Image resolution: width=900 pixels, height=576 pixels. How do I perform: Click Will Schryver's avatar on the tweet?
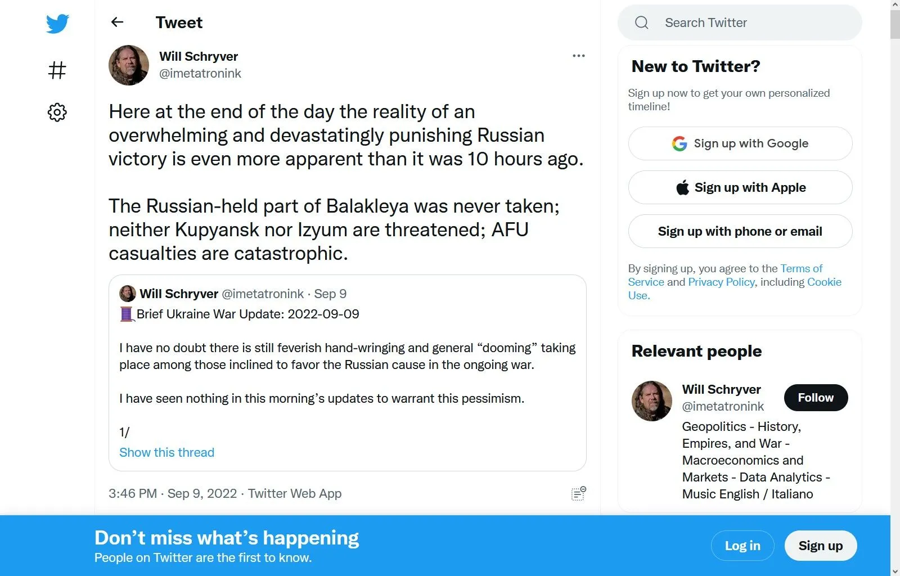point(129,65)
